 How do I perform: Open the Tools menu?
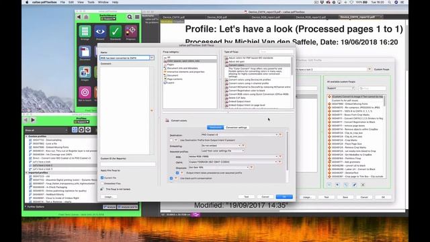point(91,2)
